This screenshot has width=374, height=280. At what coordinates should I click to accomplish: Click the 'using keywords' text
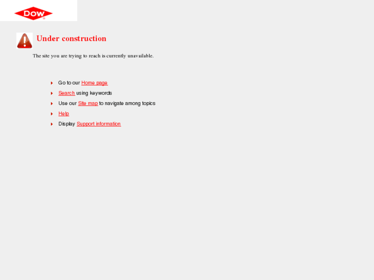coord(94,93)
